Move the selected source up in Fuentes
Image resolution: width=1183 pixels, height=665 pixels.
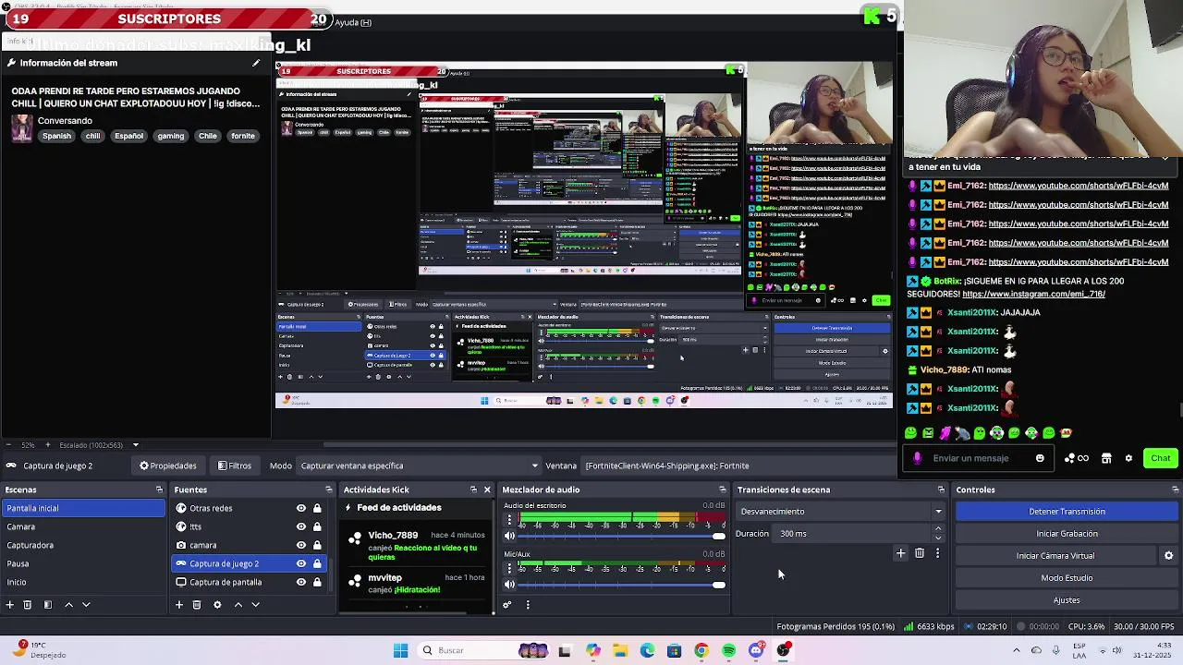[x=238, y=605]
